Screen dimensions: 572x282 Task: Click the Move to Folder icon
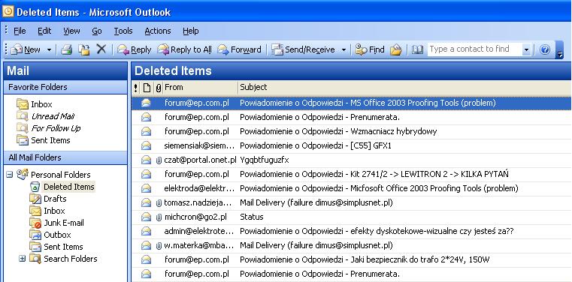(x=84, y=49)
